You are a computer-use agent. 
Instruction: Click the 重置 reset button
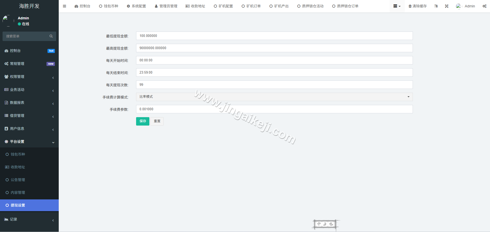click(x=157, y=121)
